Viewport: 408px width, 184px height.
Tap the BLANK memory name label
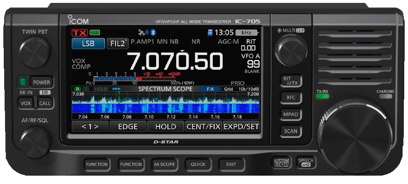click(x=252, y=71)
